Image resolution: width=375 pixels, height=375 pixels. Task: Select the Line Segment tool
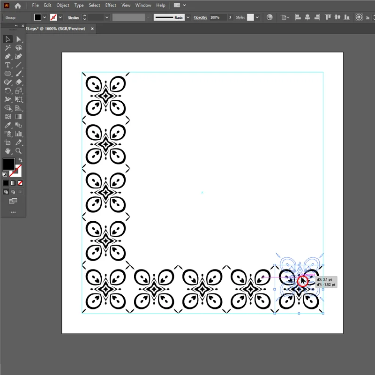pos(19,65)
